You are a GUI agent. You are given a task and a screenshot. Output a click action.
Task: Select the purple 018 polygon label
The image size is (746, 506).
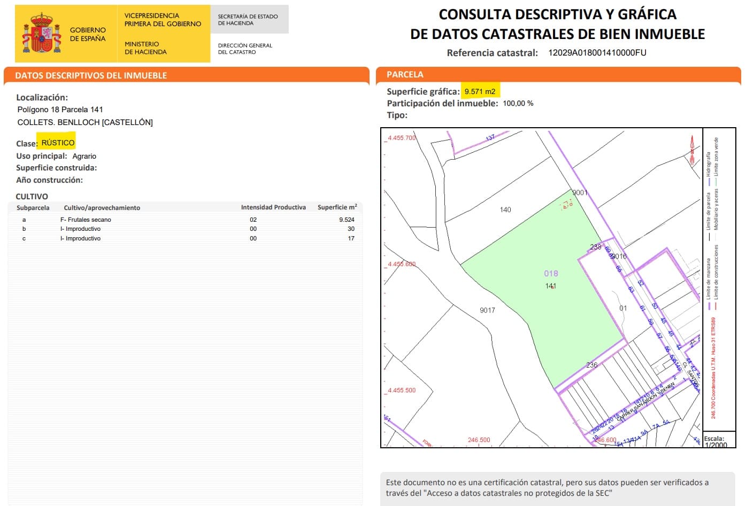click(551, 274)
